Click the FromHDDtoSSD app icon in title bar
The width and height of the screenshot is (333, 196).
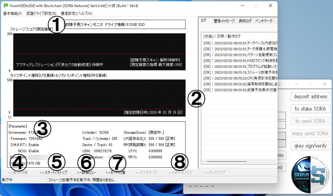tap(6, 6)
